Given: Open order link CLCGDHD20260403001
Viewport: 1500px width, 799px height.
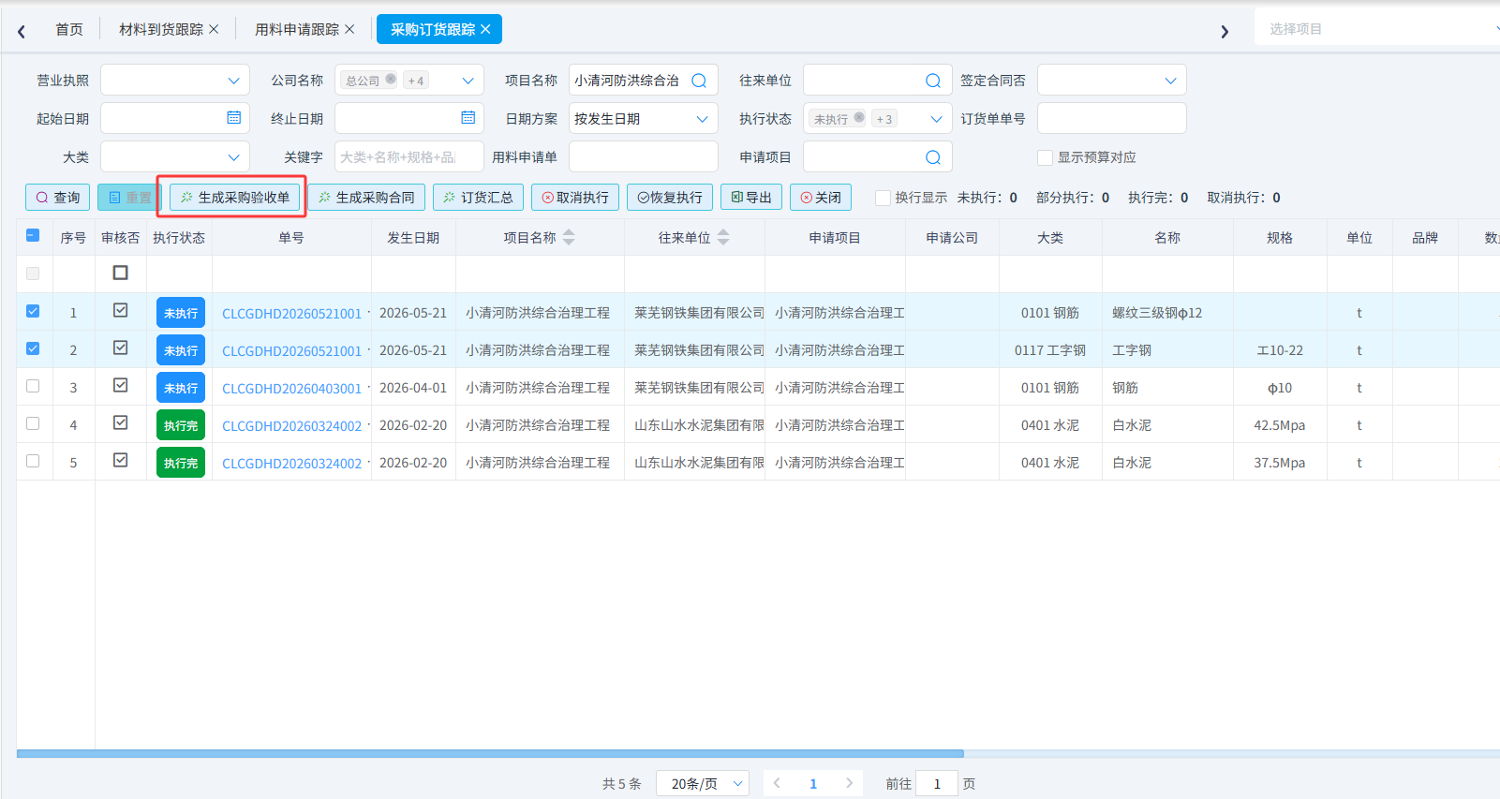Looking at the screenshot, I should click(291, 388).
